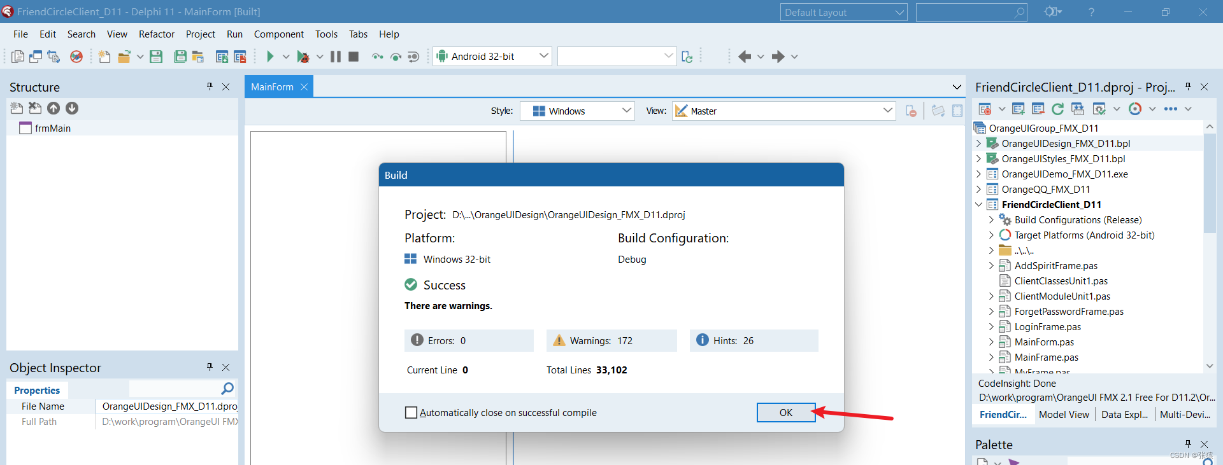Expand OrangeUIDesign_FMX_D11.bpl node
The height and width of the screenshot is (465, 1223).
pyautogui.click(x=979, y=143)
